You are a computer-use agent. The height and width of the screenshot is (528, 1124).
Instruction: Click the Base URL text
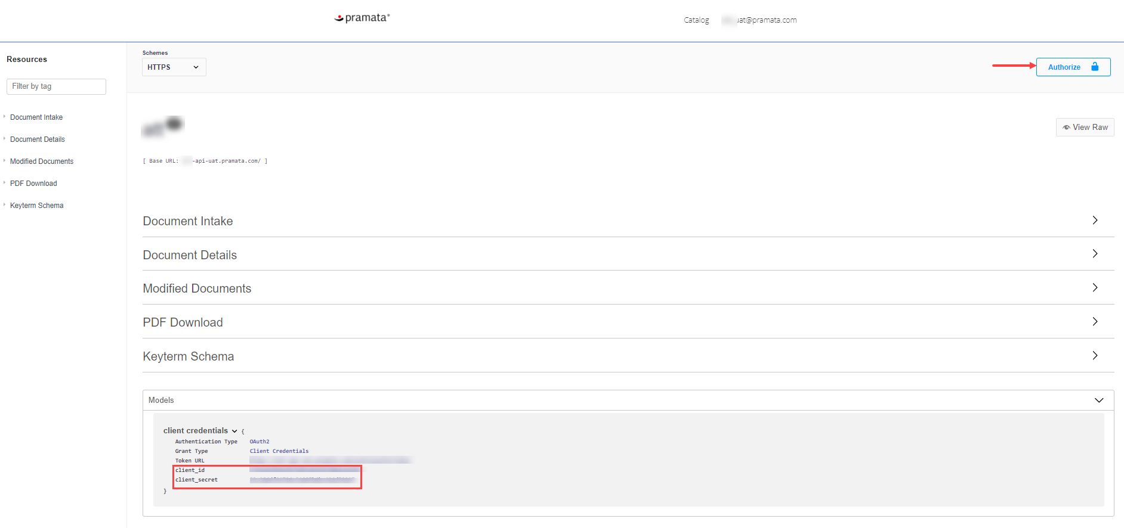[205, 161]
